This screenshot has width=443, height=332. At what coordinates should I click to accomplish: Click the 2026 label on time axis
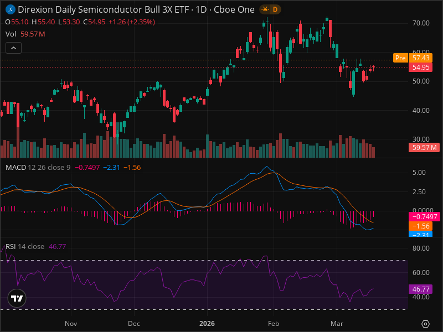(207, 324)
